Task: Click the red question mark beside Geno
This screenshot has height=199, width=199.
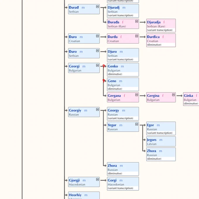Action: click(x=104, y=81)
